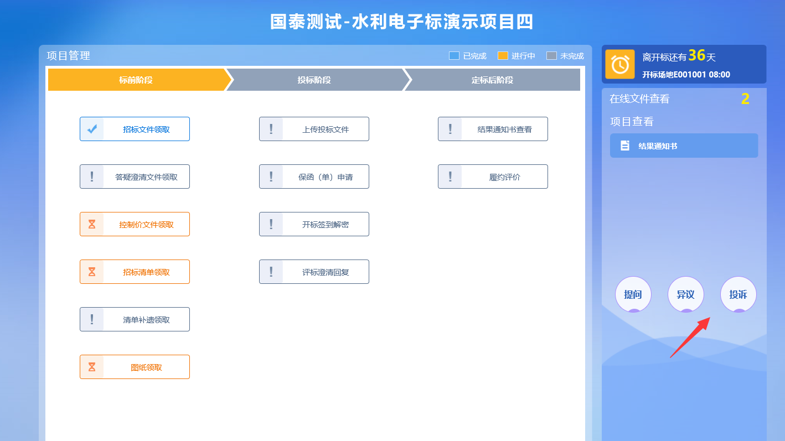
Task: Open the 提问 round button
Action: click(x=633, y=294)
